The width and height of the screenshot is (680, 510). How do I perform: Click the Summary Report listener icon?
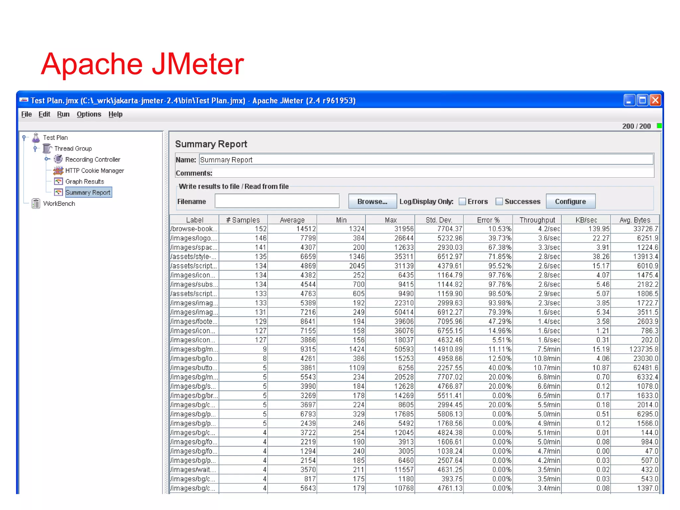(x=58, y=192)
